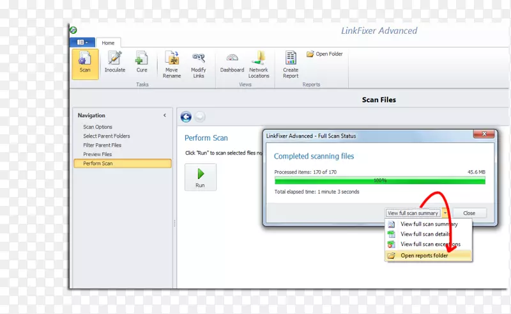
Task: Expand the View full scan summary dropdown arrow
Action: click(445, 213)
